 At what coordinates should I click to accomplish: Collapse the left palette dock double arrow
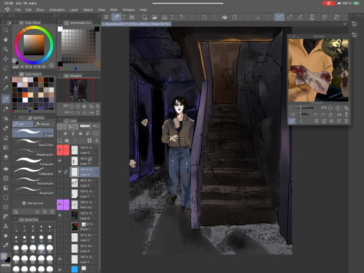point(2,16)
